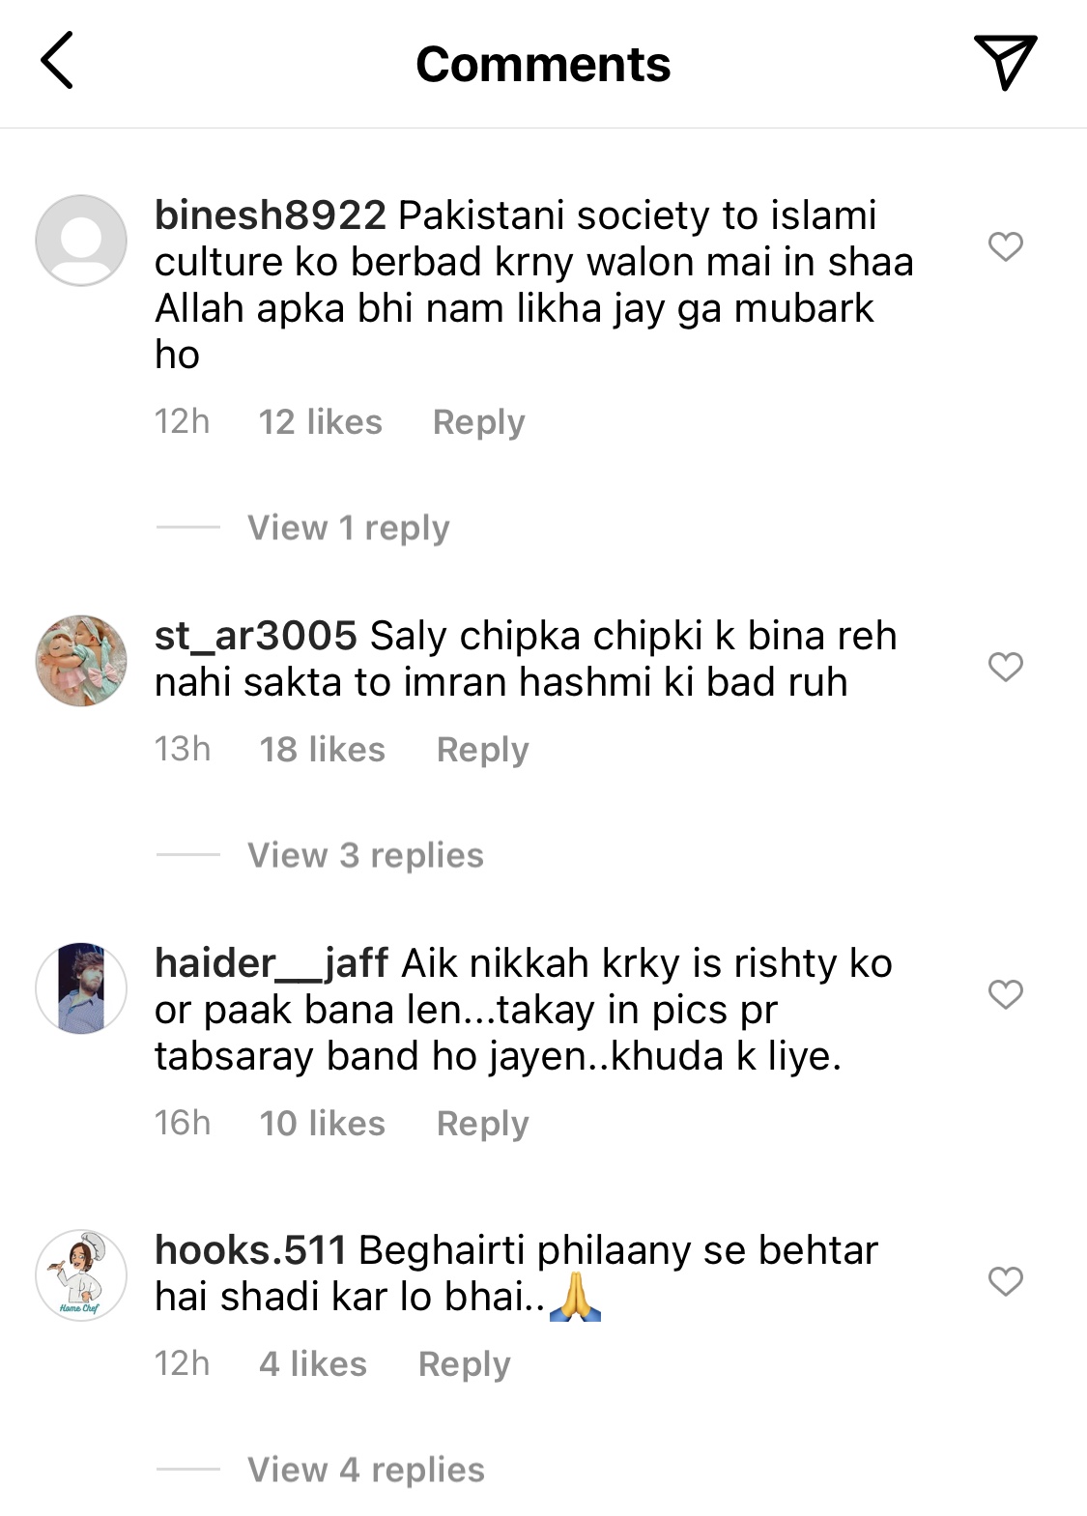Tap the back arrow icon
Image resolution: width=1087 pixels, height=1516 pixels.
click(57, 60)
